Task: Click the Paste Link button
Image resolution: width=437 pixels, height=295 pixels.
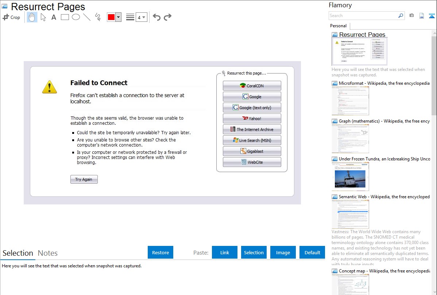Action: pyautogui.click(x=225, y=252)
